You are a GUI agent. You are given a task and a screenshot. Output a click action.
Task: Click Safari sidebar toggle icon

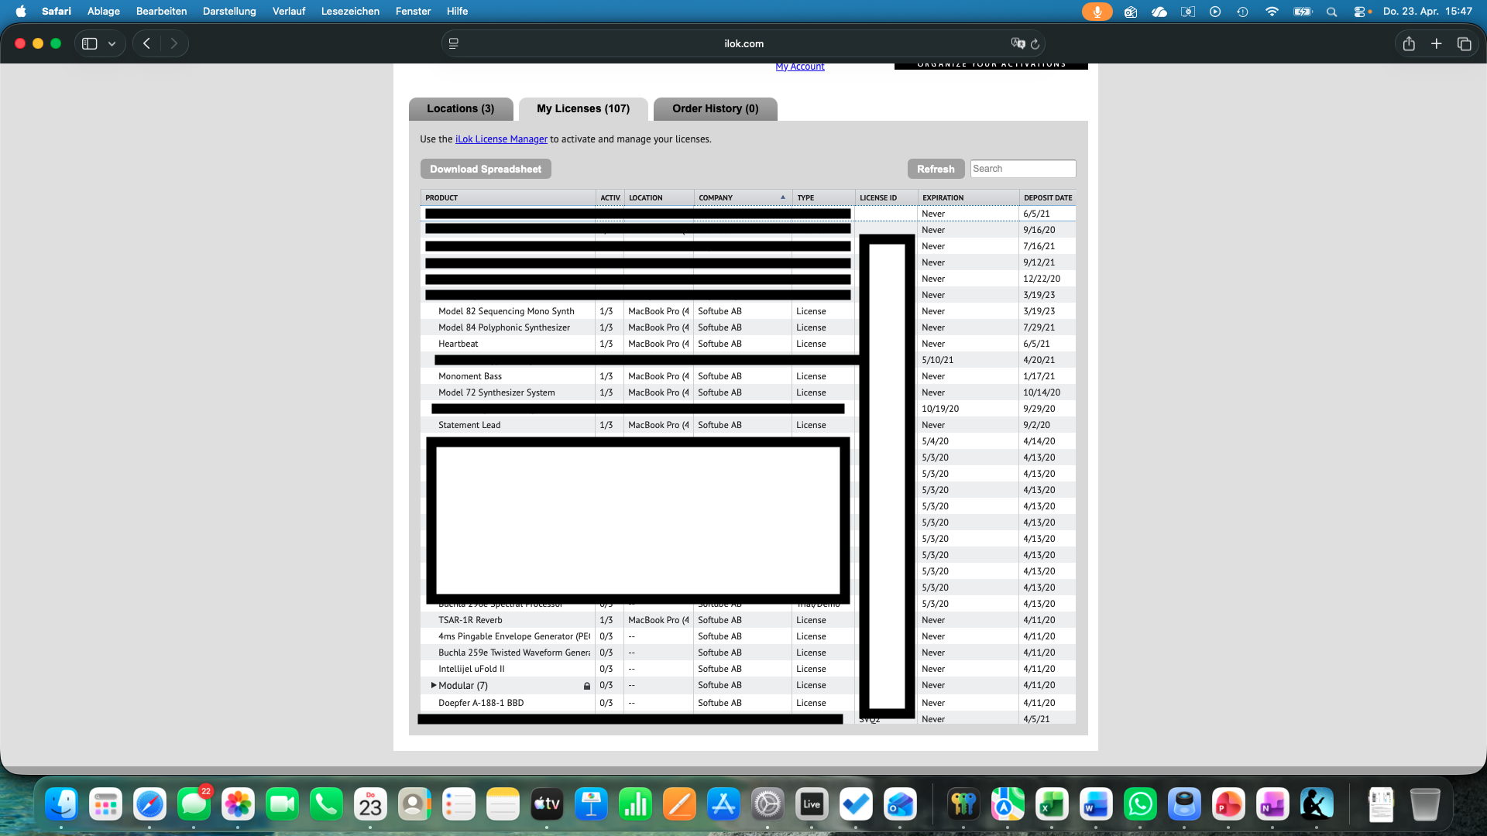coord(90,44)
